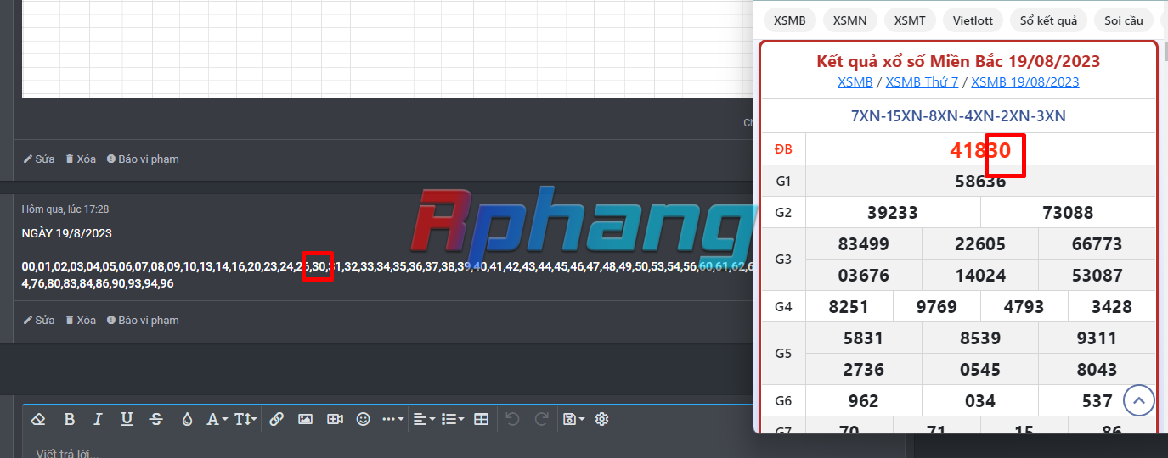
Task: Click the G4 result 9769
Action: pyautogui.click(x=937, y=307)
